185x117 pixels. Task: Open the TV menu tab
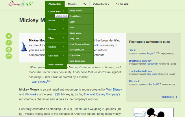coord(85,4)
